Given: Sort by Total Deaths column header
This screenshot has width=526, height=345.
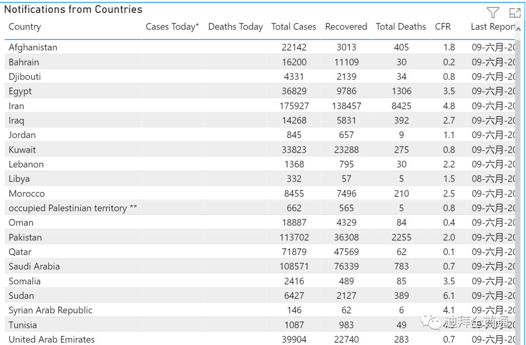Looking at the screenshot, I should pos(401,27).
